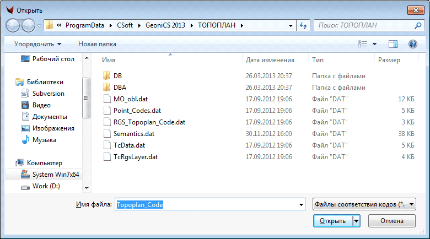The width and height of the screenshot is (430, 239).
Task: Click the navigation pane scroll-down arrow
Action: [87, 188]
